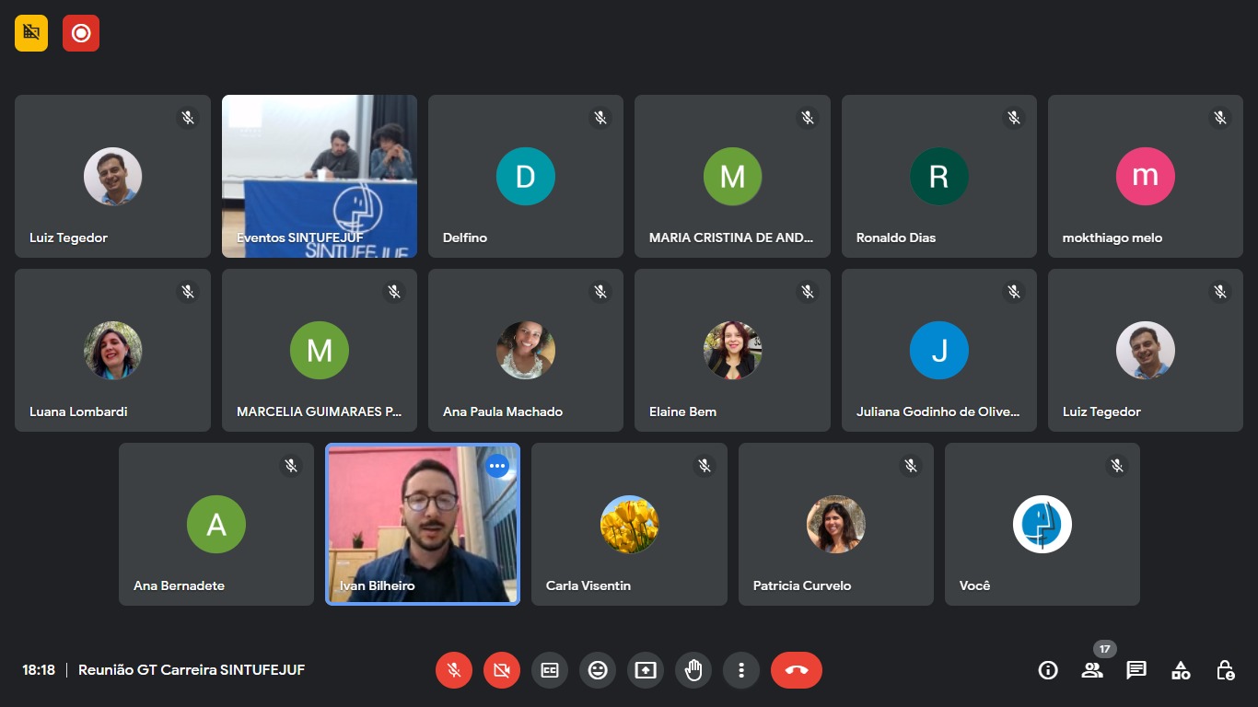Click the name label Juliana Godinho de Olive...

tap(938, 411)
